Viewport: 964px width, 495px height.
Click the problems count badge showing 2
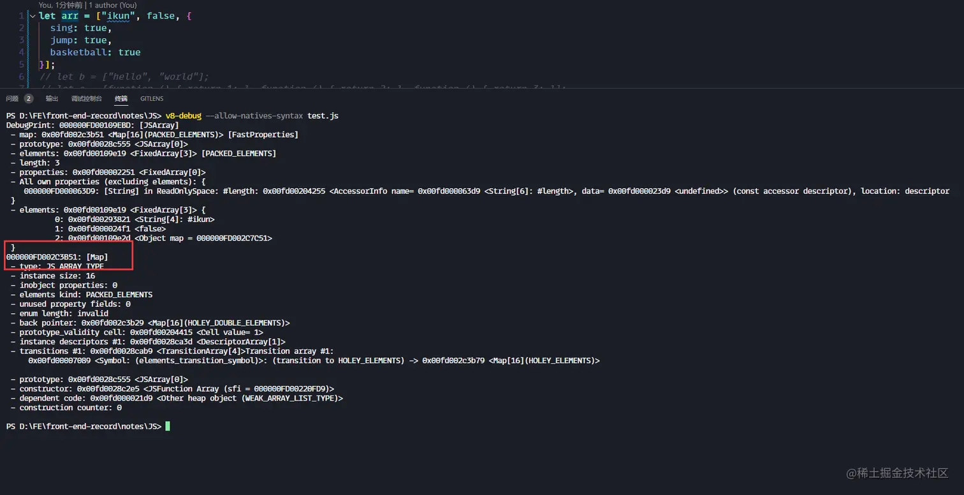click(x=29, y=99)
